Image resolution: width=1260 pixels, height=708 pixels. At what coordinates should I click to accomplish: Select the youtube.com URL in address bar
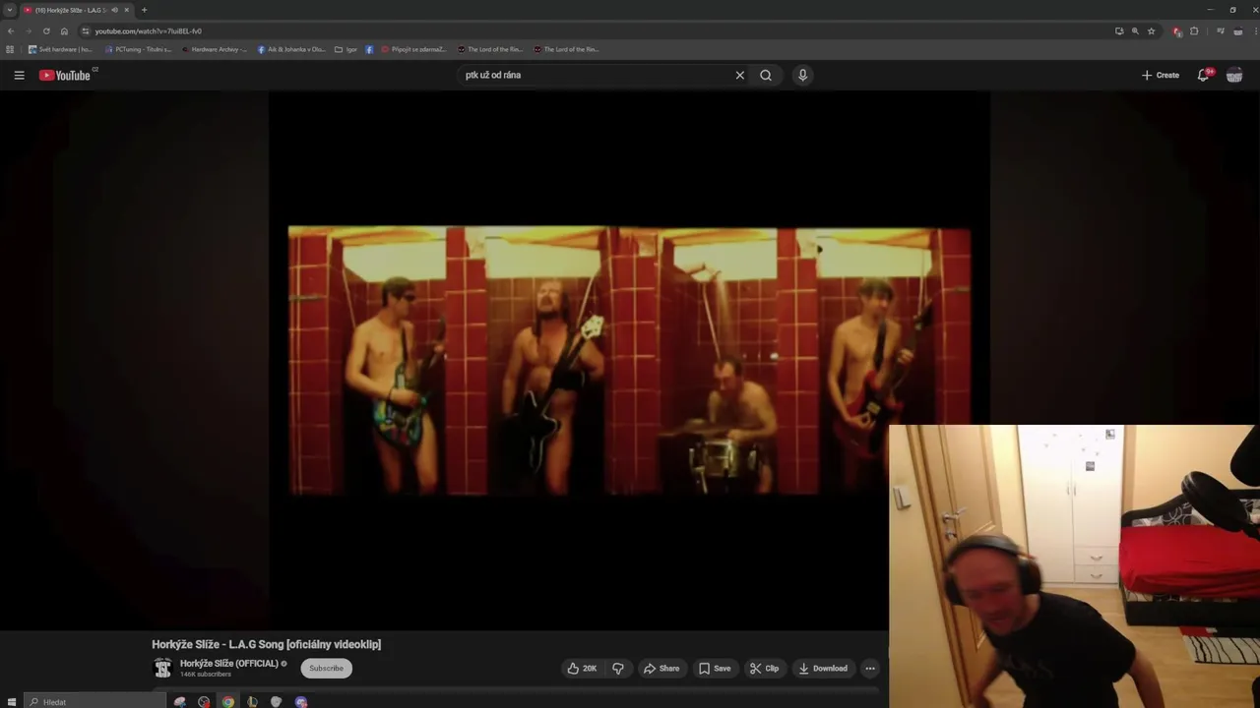(x=149, y=31)
